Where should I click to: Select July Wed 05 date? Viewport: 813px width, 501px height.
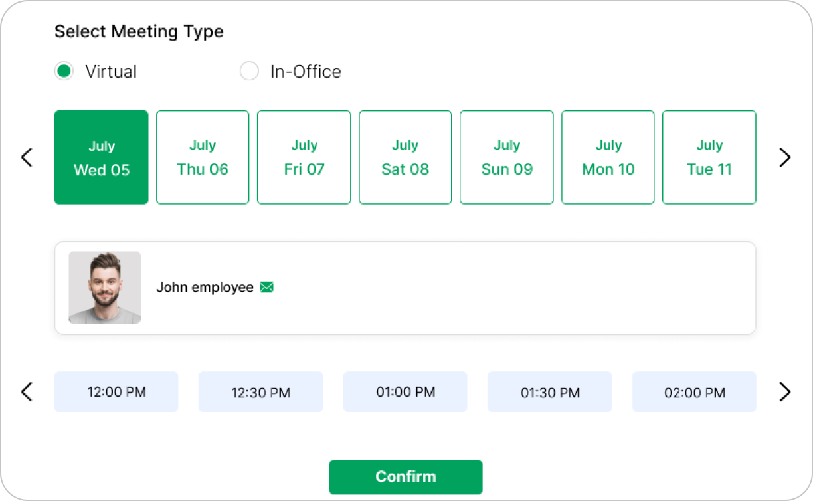[102, 157]
